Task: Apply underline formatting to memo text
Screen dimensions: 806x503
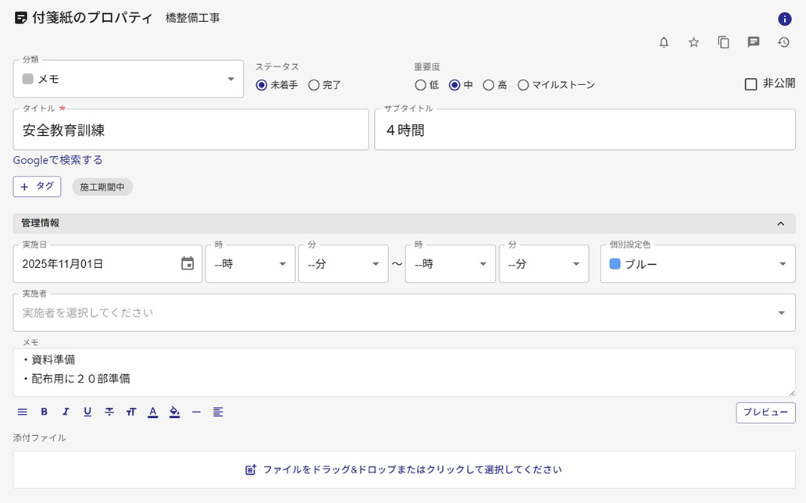Action: 87,412
